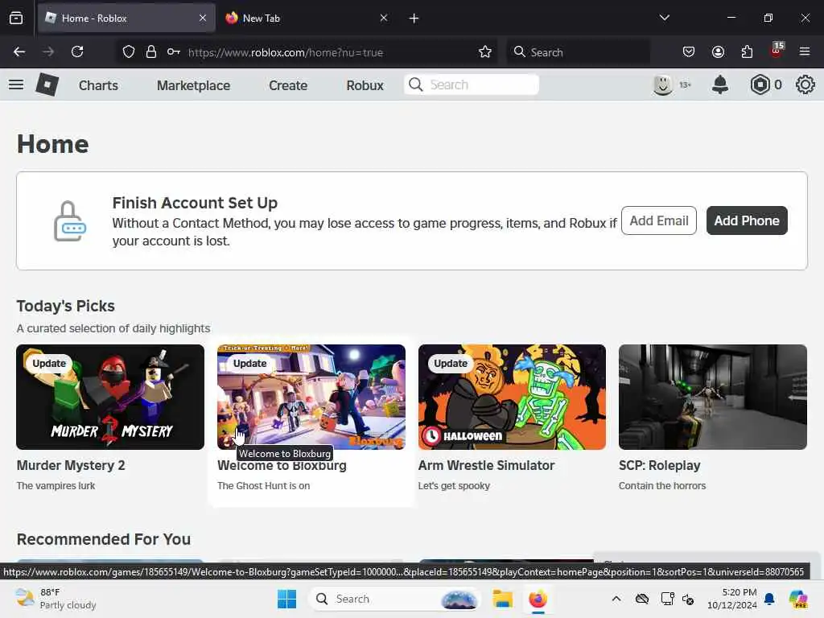Open the Robux page
This screenshot has height=618, width=824.
[x=365, y=85]
